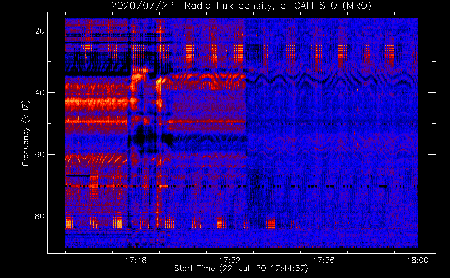
Task: Click the 80 MHz frequency tick label
Action: point(40,216)
